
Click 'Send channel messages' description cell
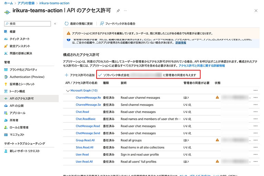click(137, 104)
